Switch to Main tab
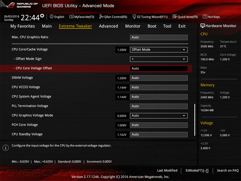The width and height of the screenshot is (241, 181). point(47,26)
